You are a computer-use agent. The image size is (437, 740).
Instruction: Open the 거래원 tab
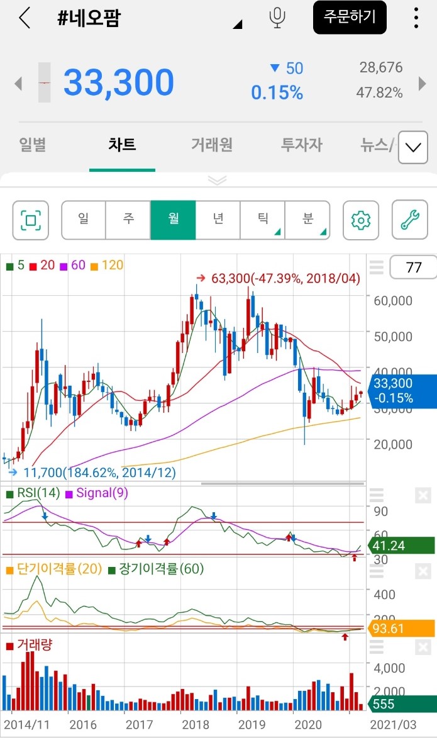[x=212, y=145]
